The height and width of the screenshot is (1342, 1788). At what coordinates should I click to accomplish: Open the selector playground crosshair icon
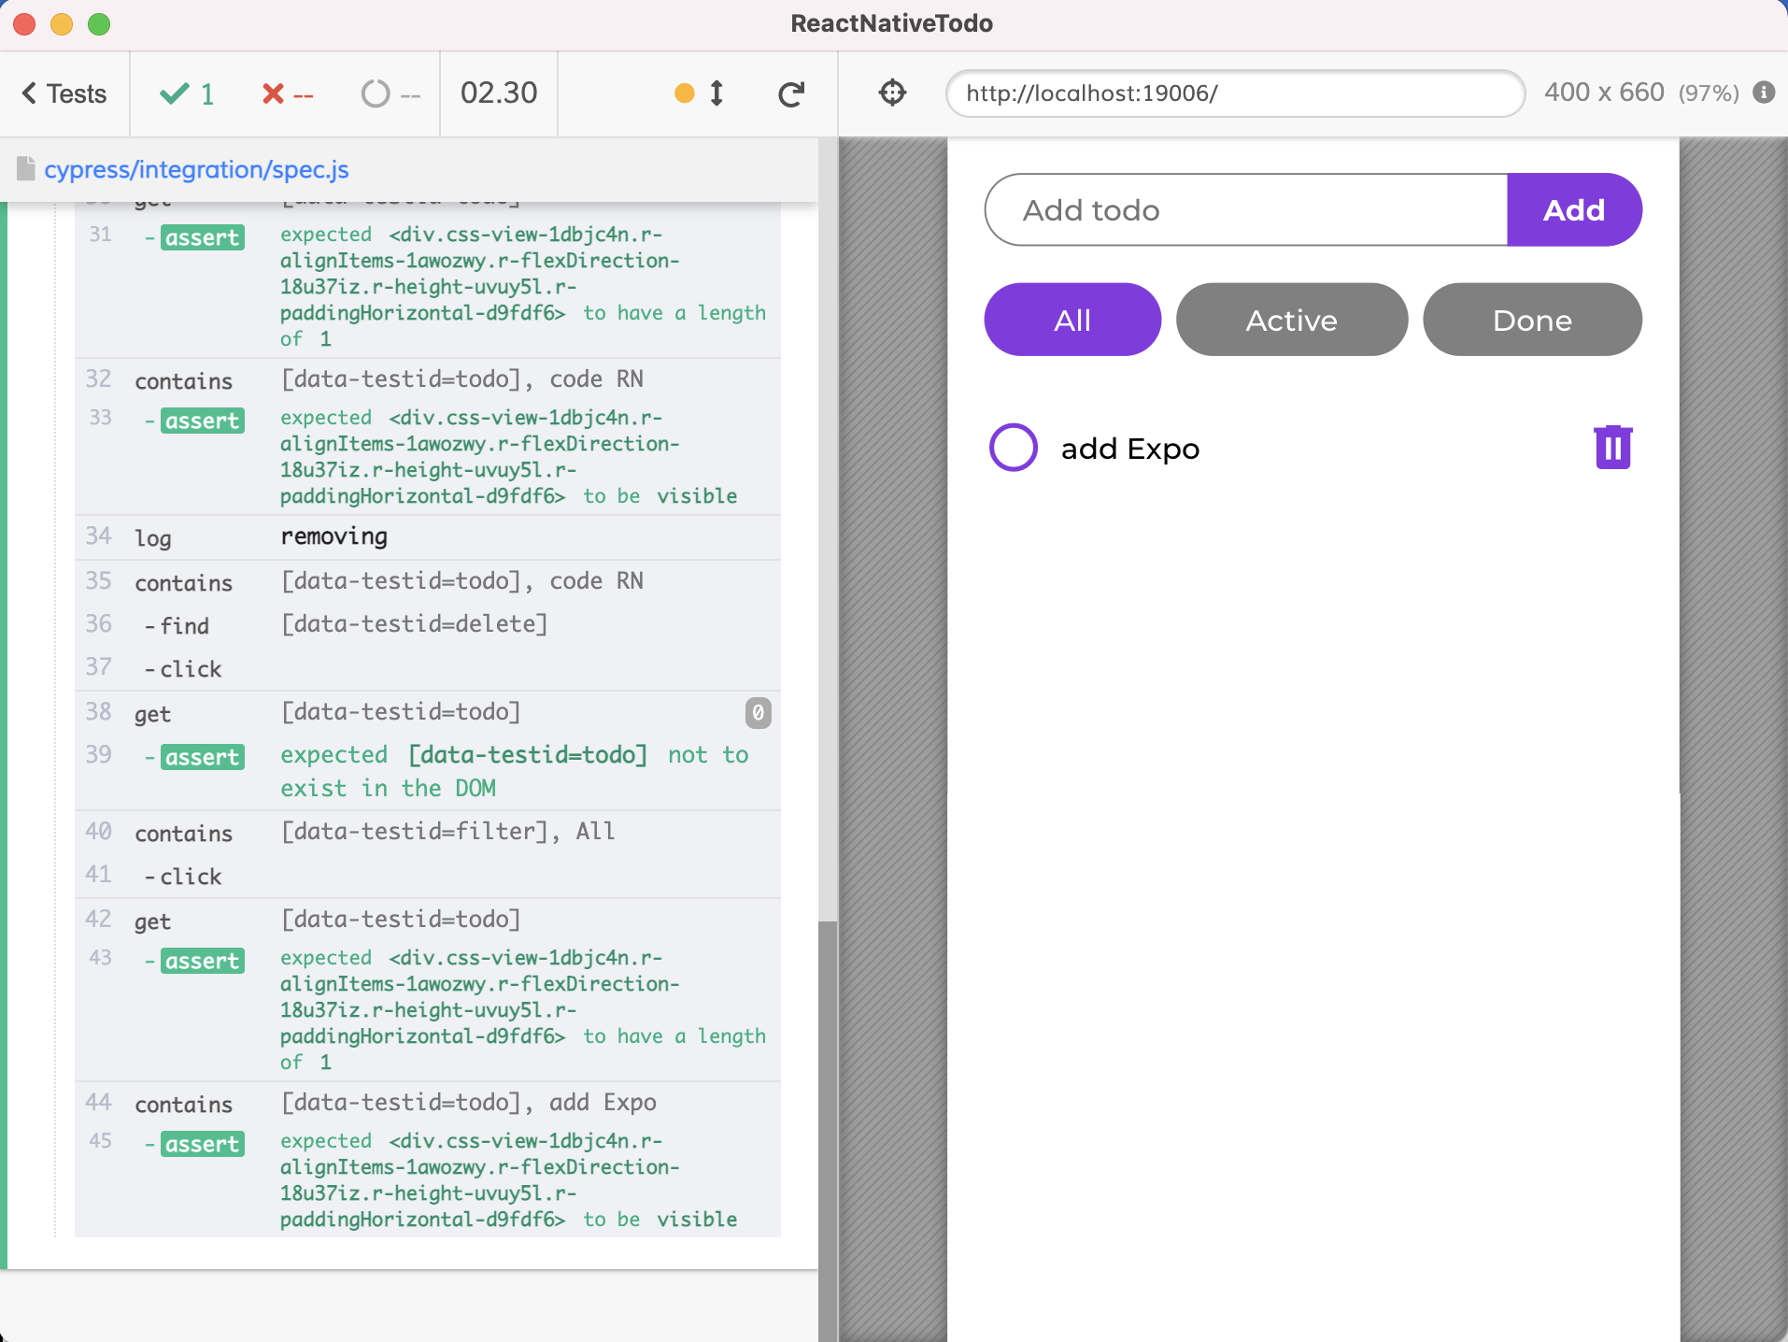(x=893, y=93)
